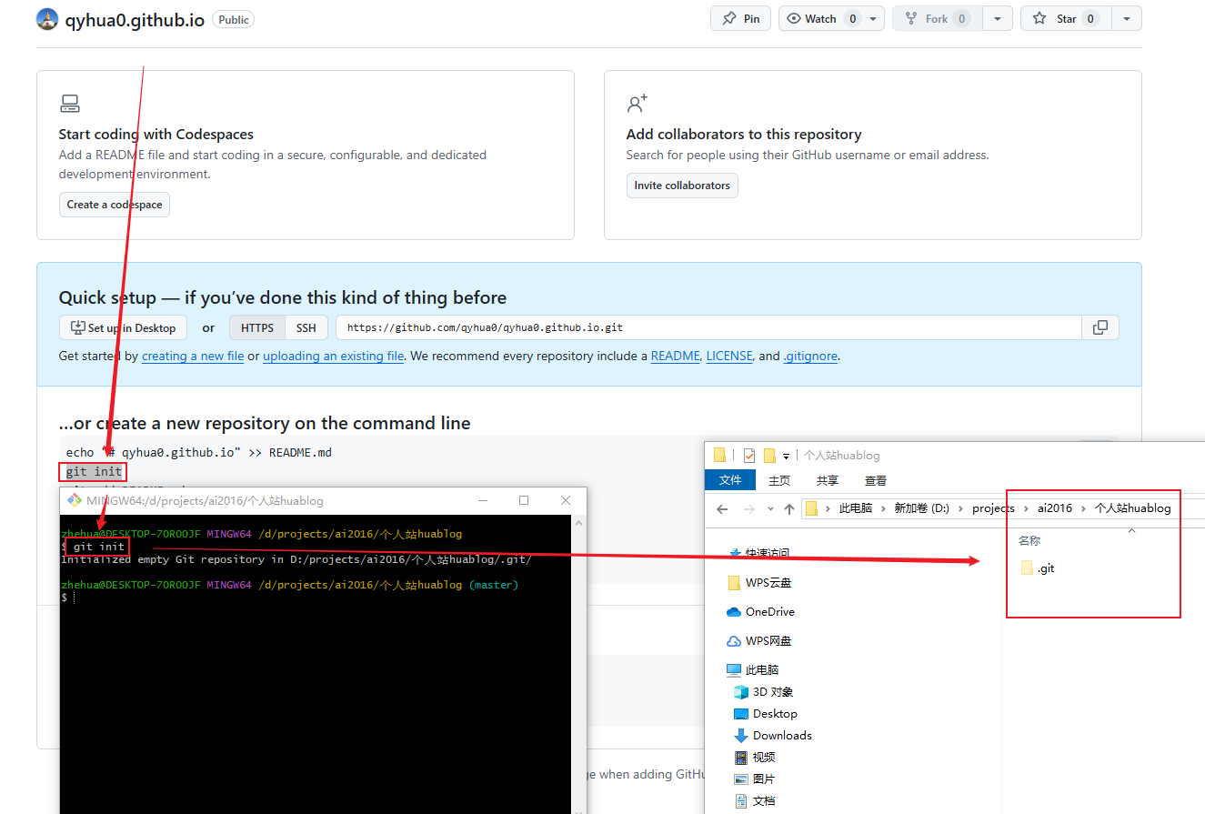Go back in File Explorer
The image size is (1205, 814).
721,508
